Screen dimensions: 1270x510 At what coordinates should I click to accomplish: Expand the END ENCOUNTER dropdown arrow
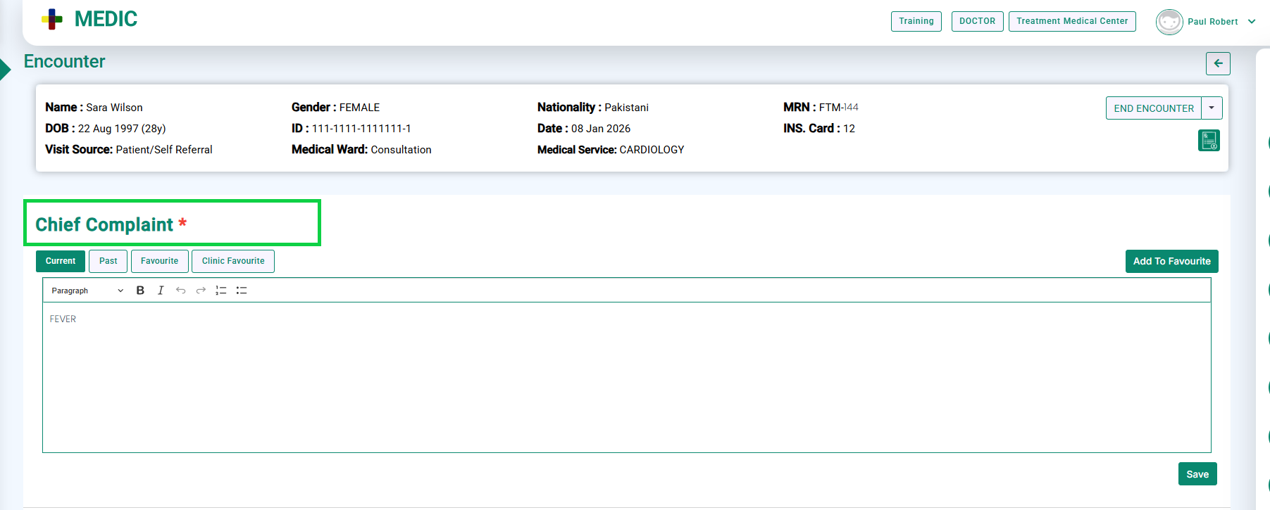(x=1212, y=108)
